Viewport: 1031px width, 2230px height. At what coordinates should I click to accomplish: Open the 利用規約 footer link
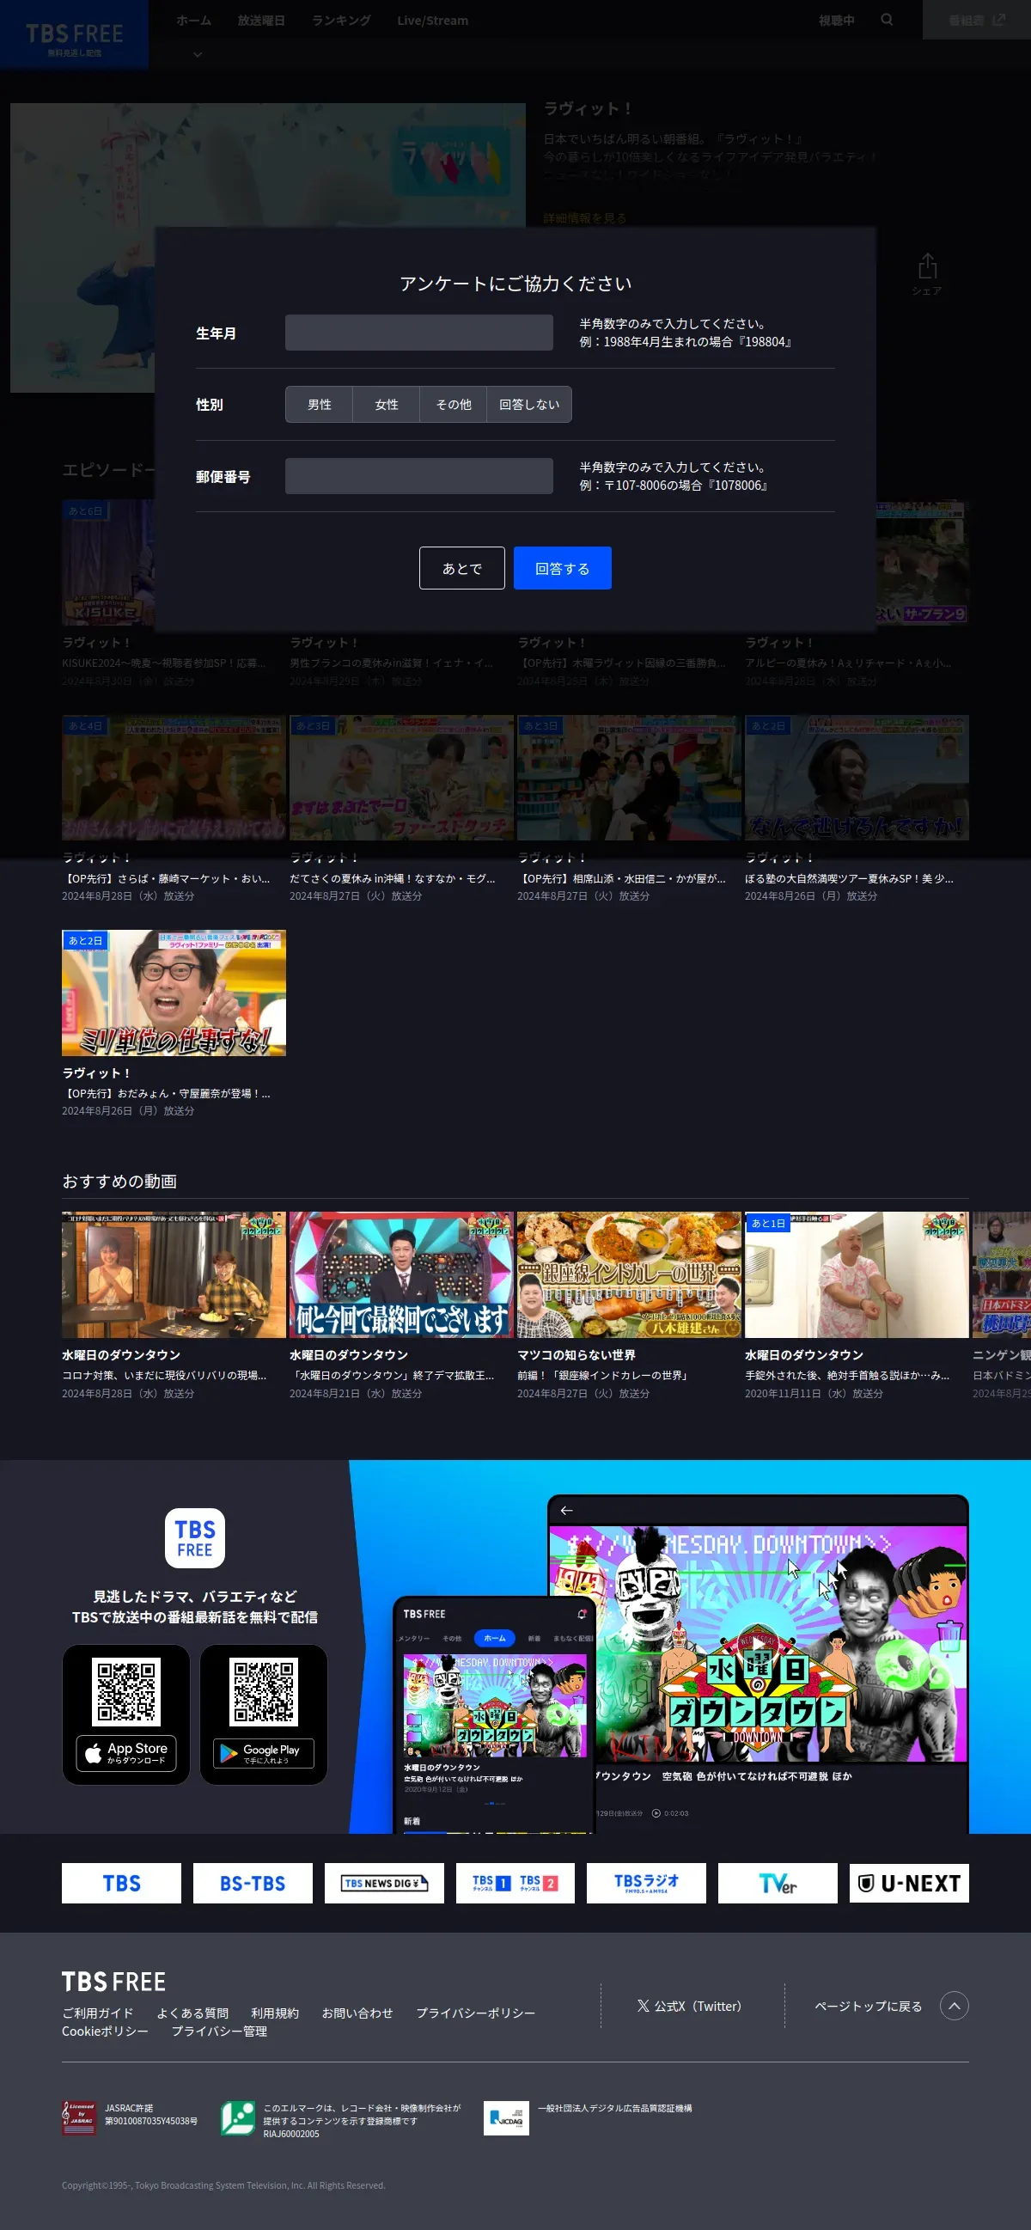pyautogui.click(x=274, y=2013)
